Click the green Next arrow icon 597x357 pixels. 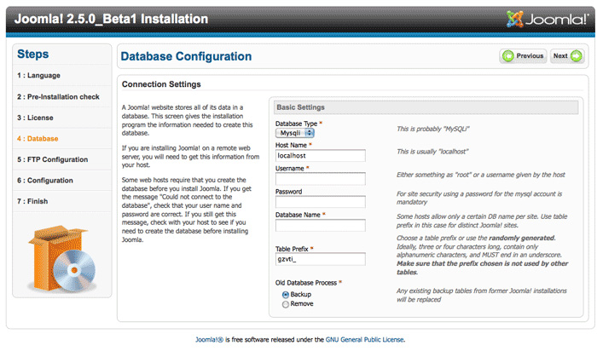click(x=577, y=56)
